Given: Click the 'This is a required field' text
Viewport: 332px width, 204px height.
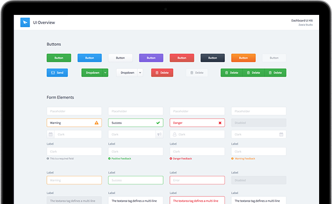Looking at the screenshot, I should [x=62, y=159].
